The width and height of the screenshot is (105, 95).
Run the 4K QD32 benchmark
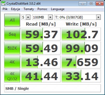[12, 76]
